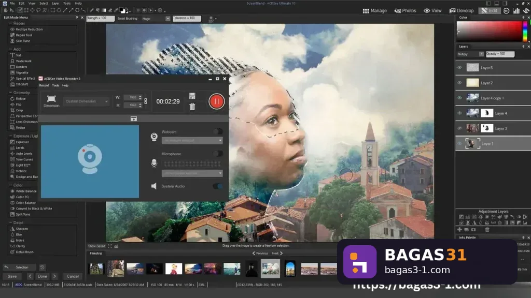Open the ACDSee Select menu
The image size is (531, 298).
click(x=44, y=4)
